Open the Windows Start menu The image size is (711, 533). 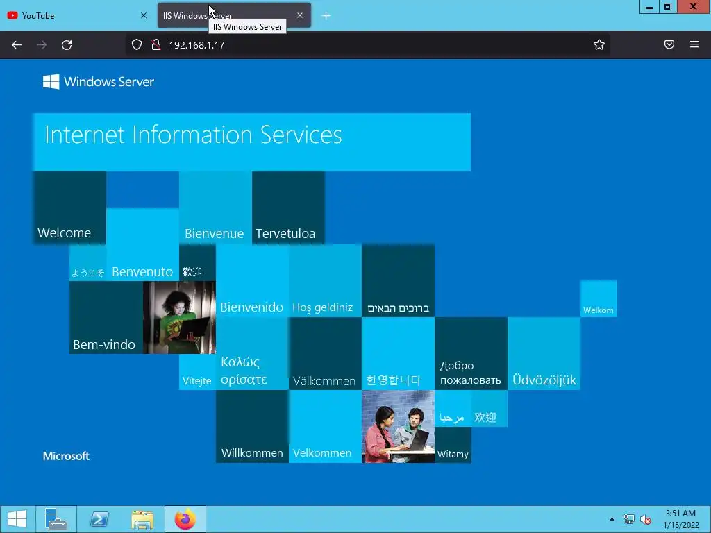pos(17,519)
